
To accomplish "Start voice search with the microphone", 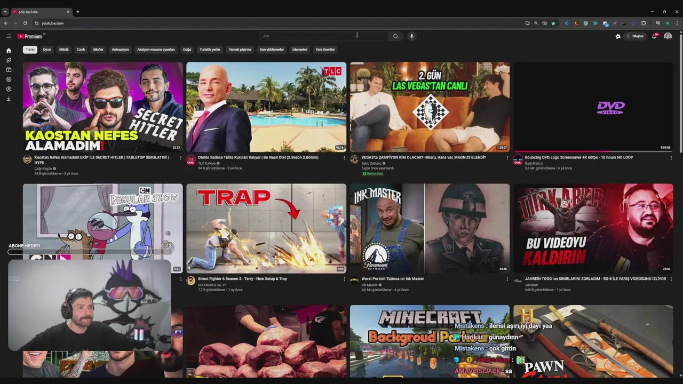I will pos(411,36).
